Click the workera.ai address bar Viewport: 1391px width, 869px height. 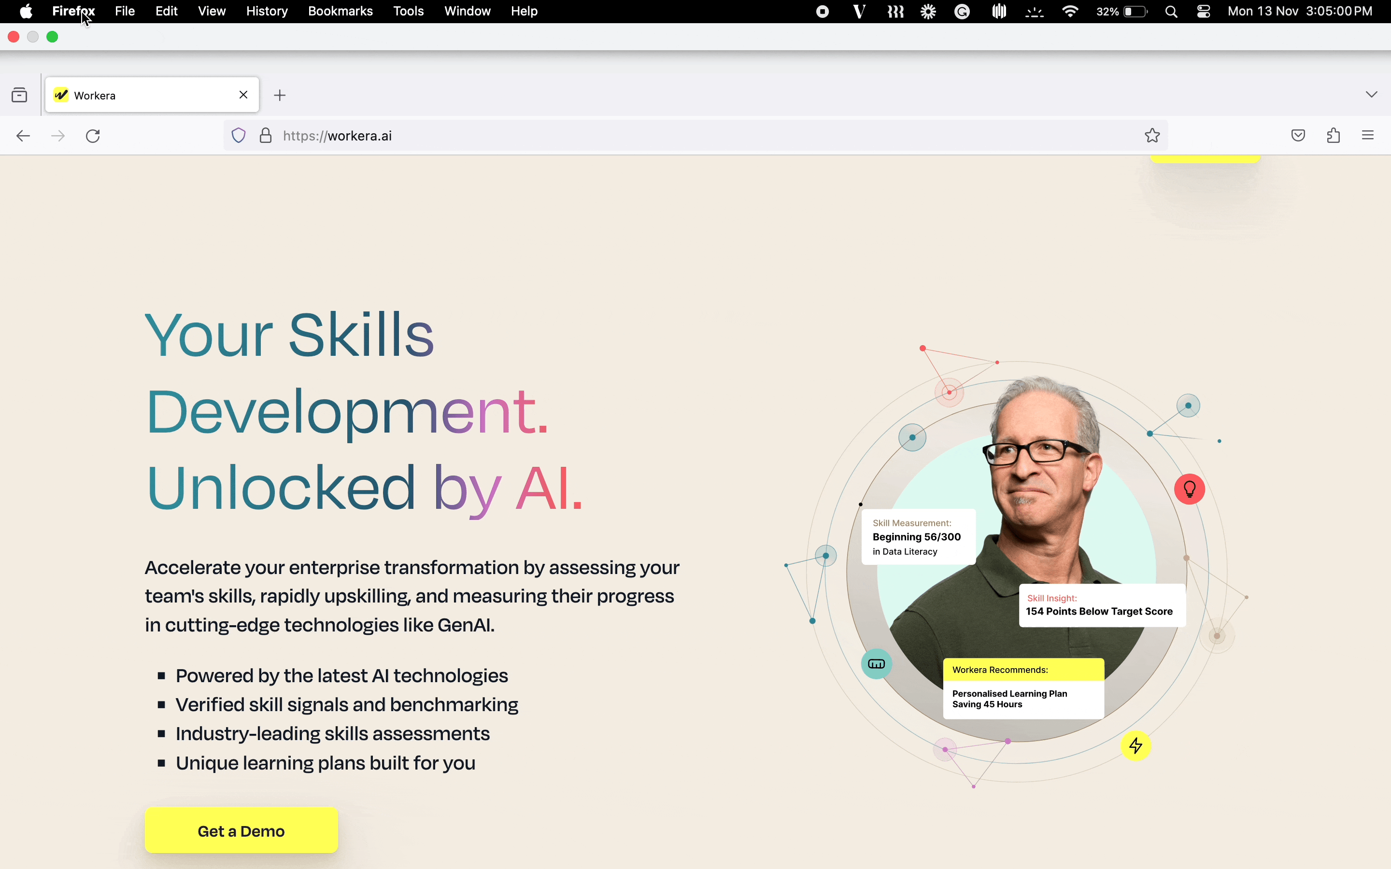pos(695,136)
